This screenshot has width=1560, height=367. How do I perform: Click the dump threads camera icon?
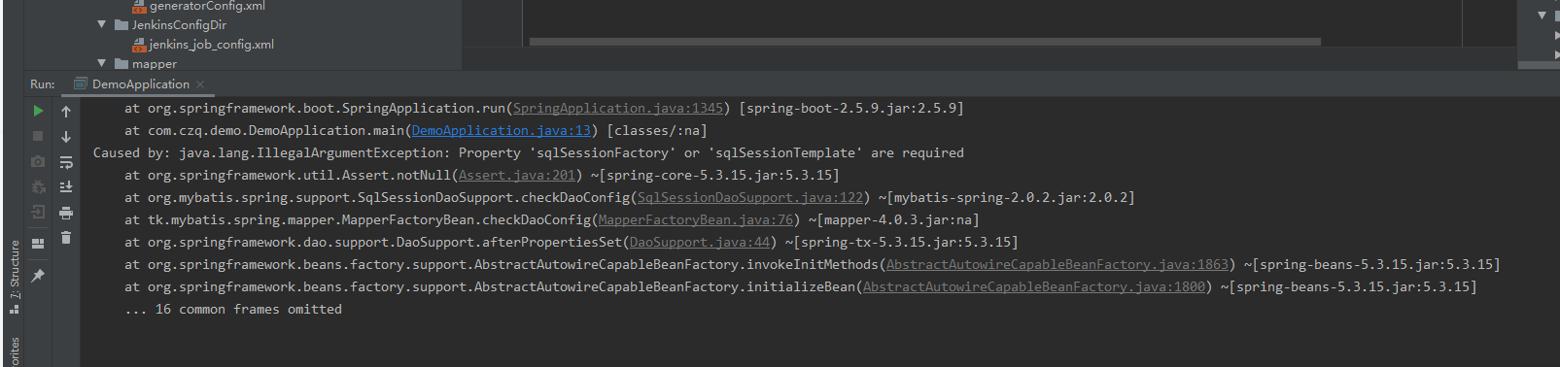38,161
